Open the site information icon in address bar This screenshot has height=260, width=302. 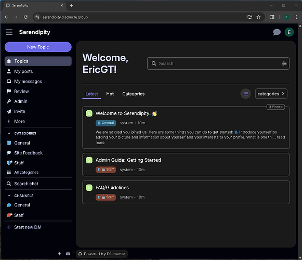pyautogui.click(x=37, y=17)
